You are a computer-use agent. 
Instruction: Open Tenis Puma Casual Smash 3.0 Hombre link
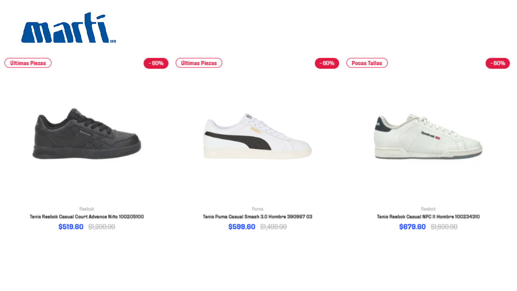point(257,217)
